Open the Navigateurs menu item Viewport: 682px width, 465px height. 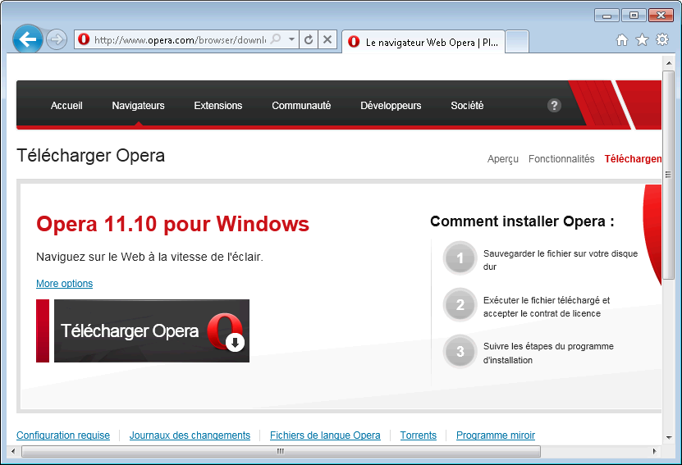coord(139,105)
